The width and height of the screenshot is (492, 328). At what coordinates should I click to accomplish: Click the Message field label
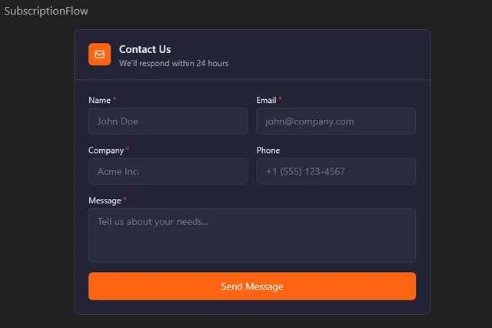pyautogui.click(x=105, y=200)
